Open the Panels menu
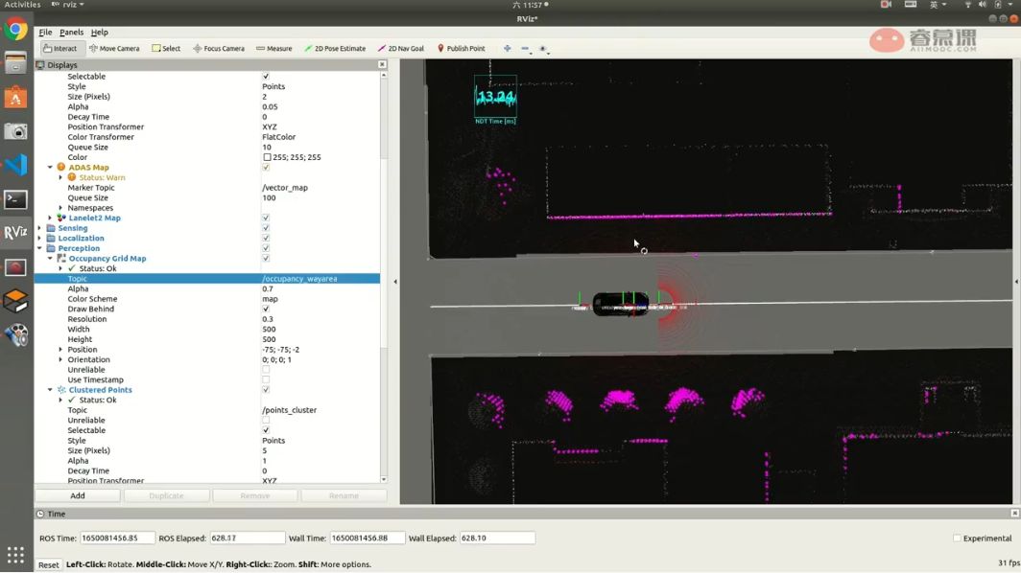 pyautogui.click(x=71, y=32)
